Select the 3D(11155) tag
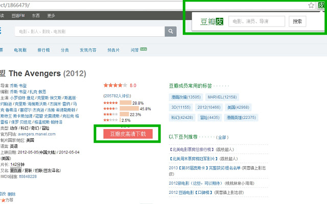This screenshot has height=204, width=327. pos(181,107)
